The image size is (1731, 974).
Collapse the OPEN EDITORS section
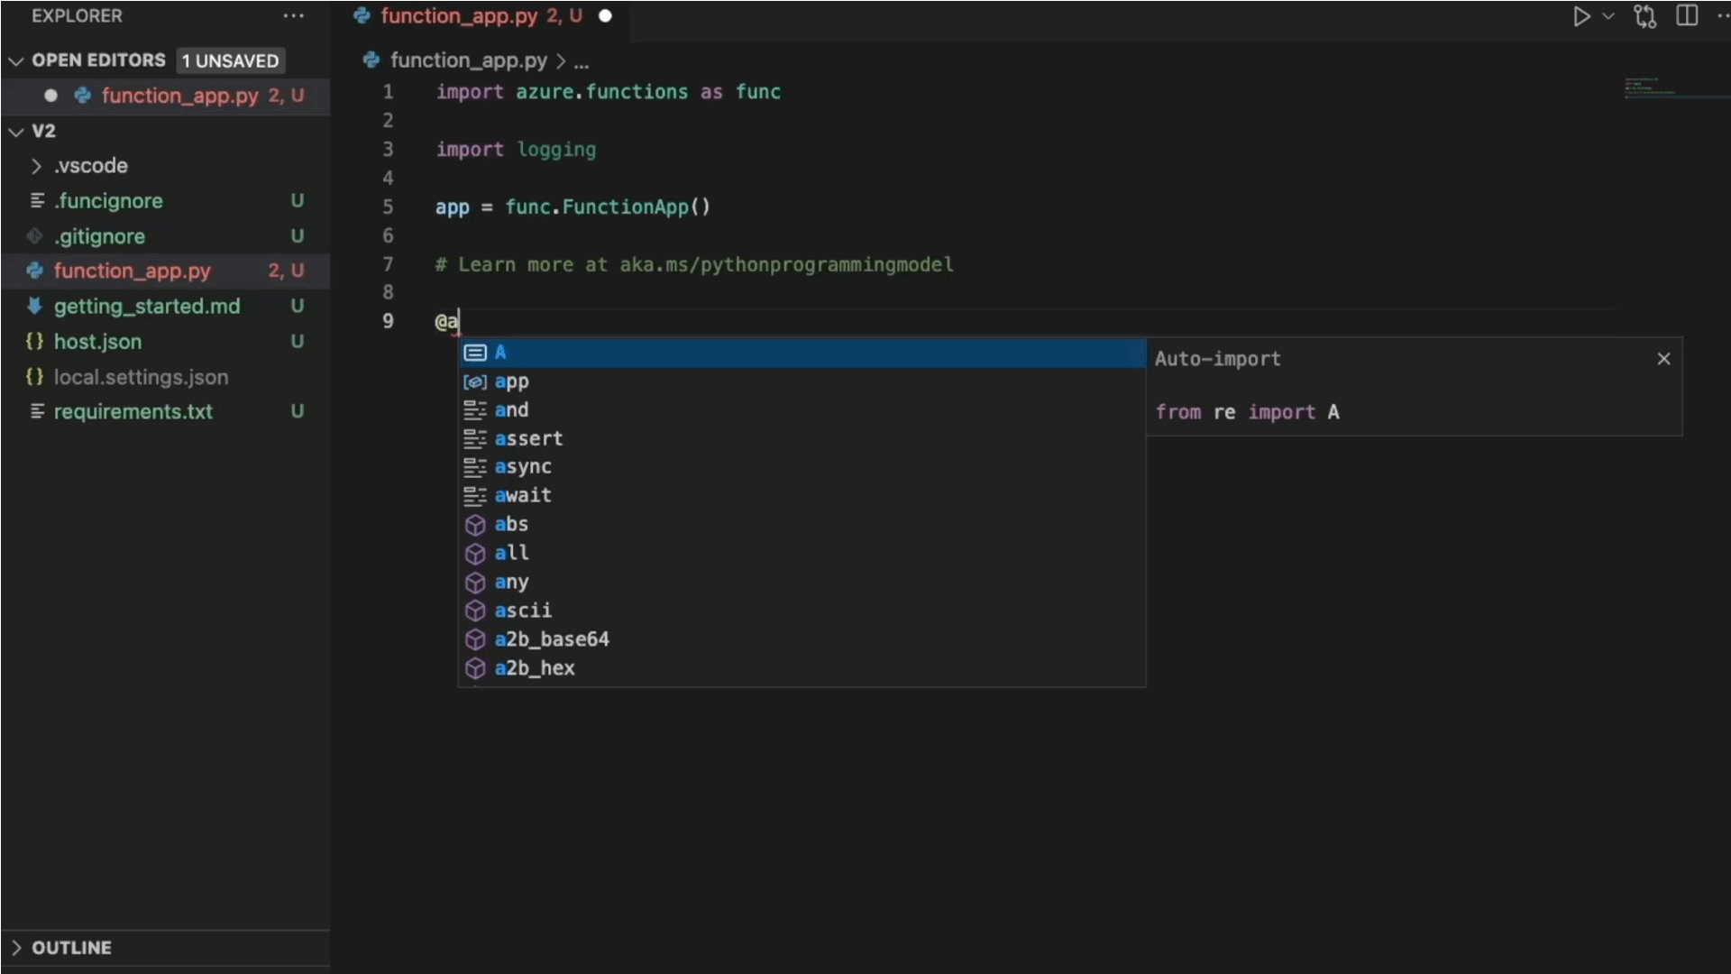click(15, 60)
